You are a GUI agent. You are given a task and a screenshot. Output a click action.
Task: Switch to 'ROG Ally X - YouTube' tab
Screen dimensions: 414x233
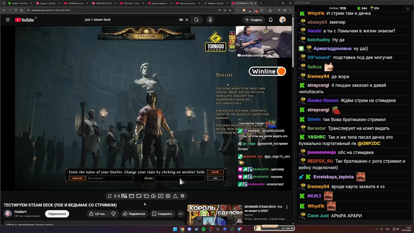132,3
